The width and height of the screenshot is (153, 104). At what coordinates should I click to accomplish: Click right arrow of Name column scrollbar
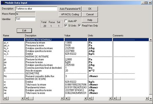[23, 99]
